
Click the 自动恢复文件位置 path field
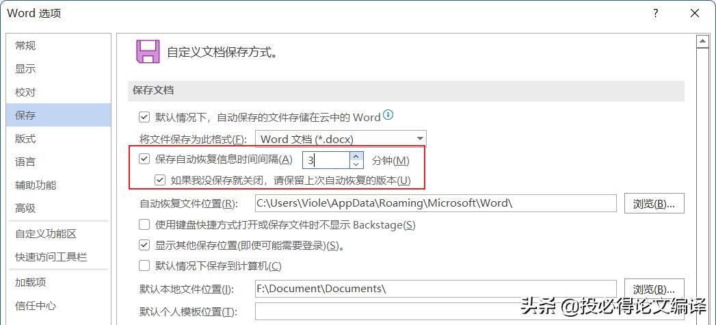pos(436,203)
